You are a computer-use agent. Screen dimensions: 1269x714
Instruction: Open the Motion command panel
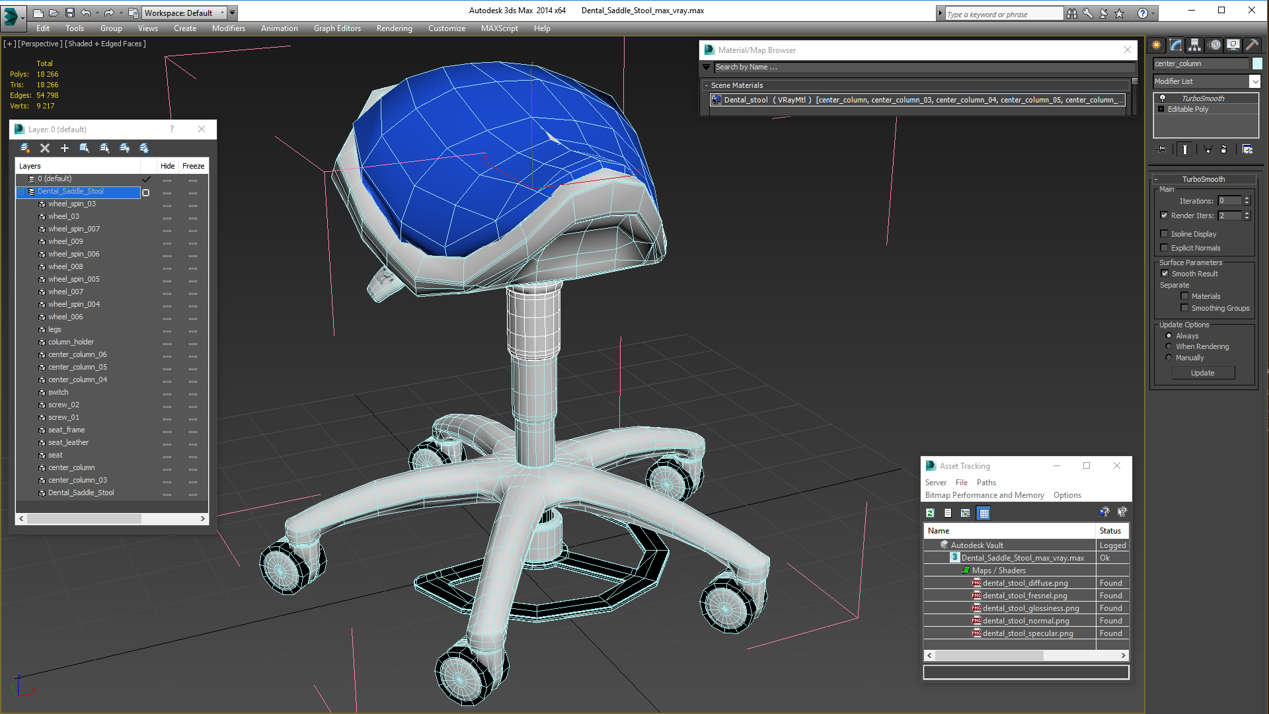(x=1215, y=45)
